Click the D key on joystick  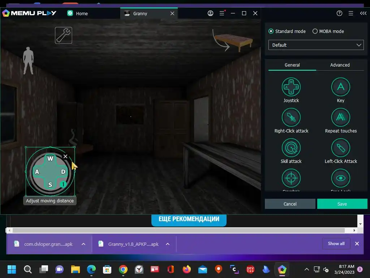coord(63,172)
